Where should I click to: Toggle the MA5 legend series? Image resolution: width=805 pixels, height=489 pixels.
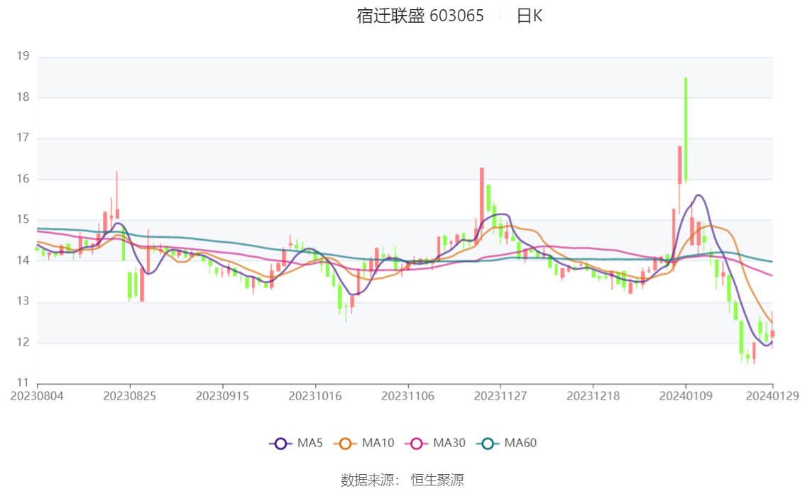pyautogui.click(x=296, y=444)
